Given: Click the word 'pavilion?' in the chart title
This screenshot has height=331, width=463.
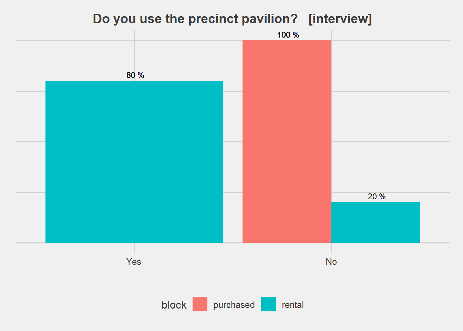Looking at the screenshot, I should 269,19.
